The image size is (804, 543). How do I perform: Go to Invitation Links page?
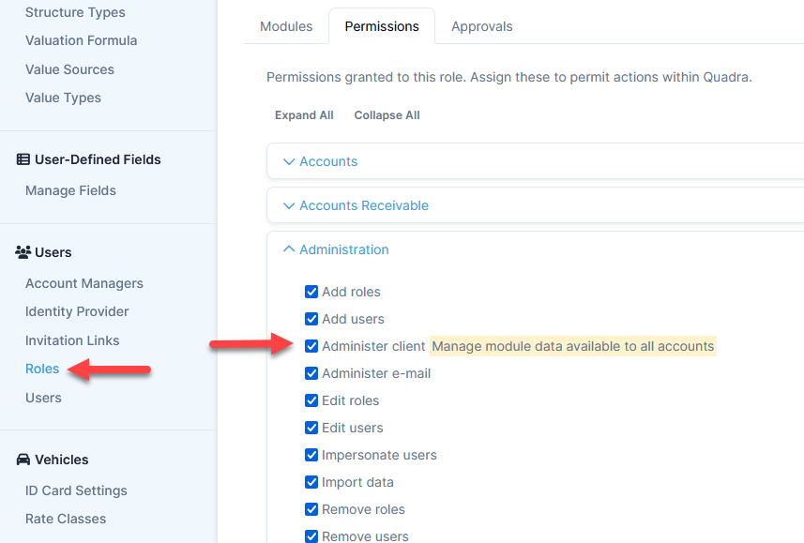click(x=72, y=340)
